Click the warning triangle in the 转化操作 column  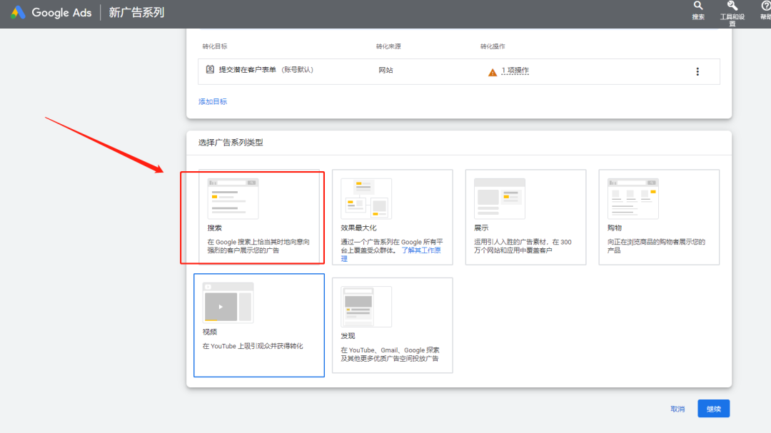(x=492, y=71)
